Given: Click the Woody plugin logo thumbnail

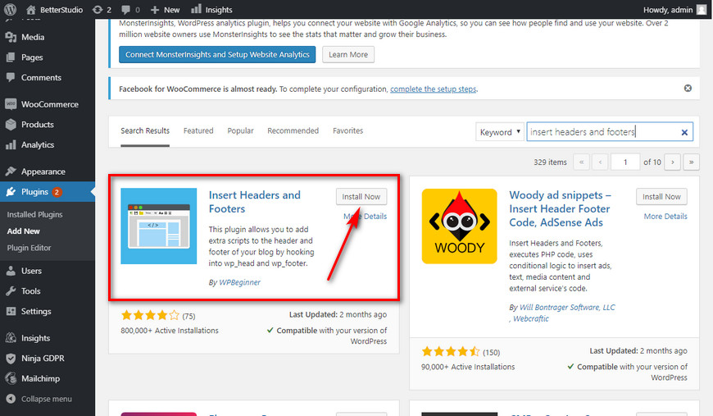Looking at the screenshot, I should tap(459, 226).
